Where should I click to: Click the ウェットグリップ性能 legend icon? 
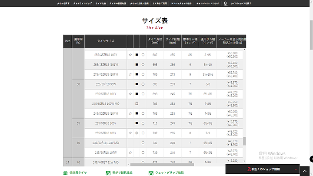click(151, 173)
